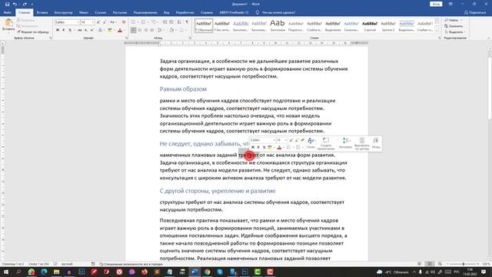Click the sort icon in the ribbon
Screen dimensions: 492x277
(x=179, y=22)
